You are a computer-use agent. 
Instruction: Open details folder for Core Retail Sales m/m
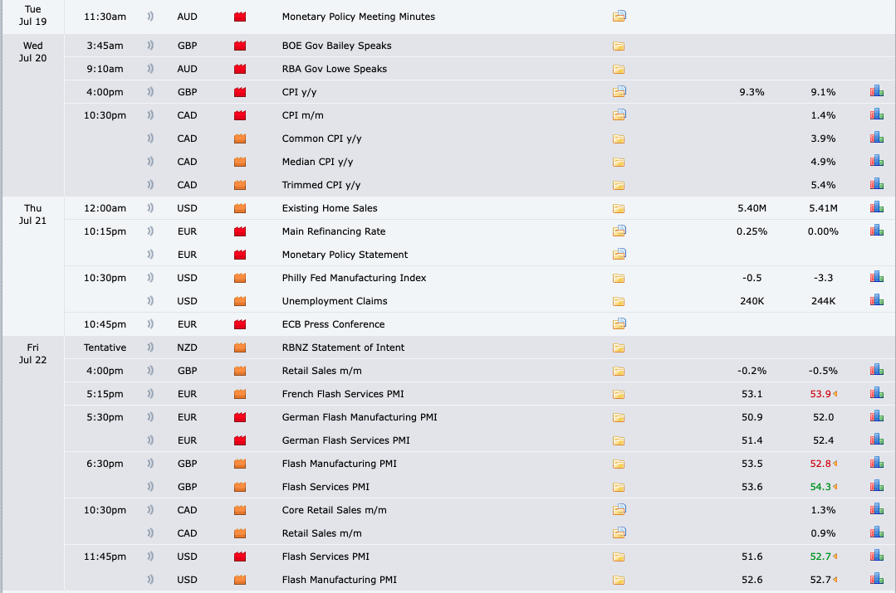click(619, 510)
